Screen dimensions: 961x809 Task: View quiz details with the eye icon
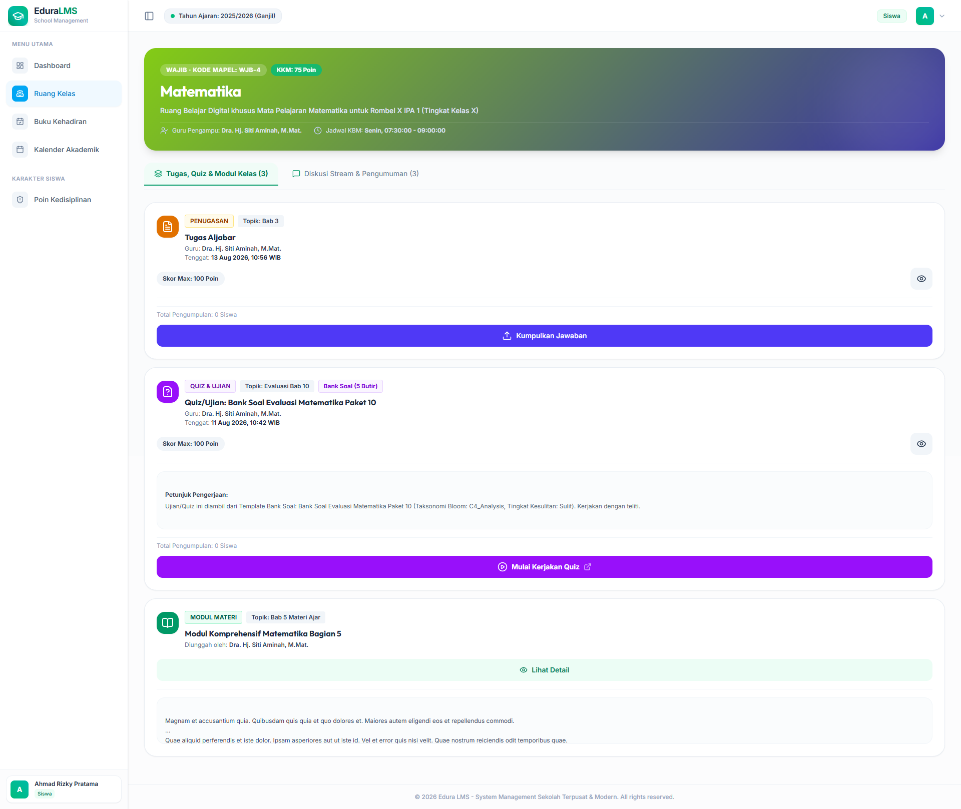pos(921,444)
